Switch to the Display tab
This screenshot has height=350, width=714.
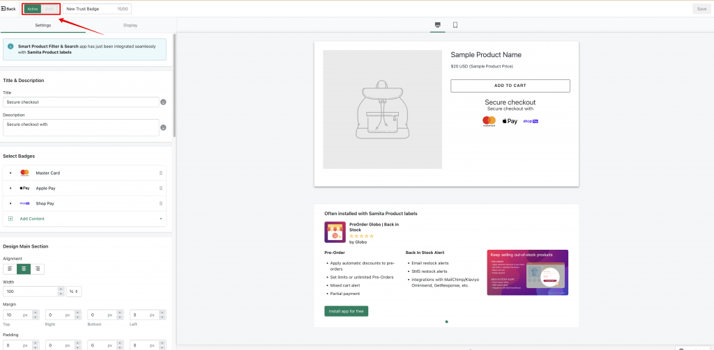coord(130,26)
